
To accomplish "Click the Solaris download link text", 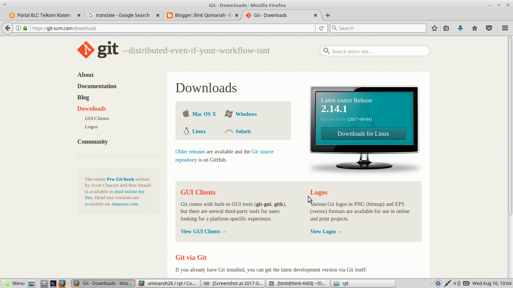I will point(243,132).
